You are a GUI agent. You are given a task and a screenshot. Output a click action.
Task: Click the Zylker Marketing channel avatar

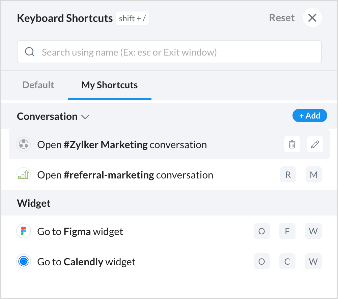tap(24, 144)
